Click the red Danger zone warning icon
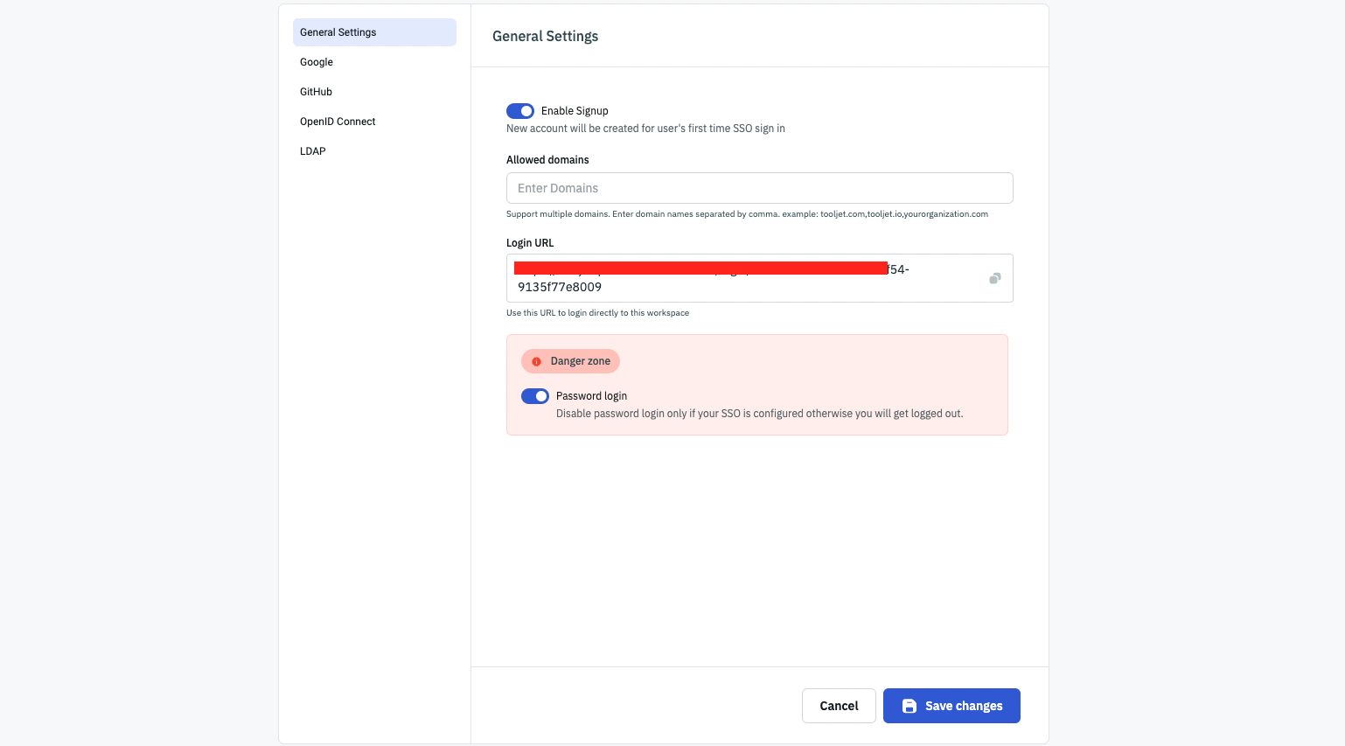This screenshot has height=746, width=1345. (x=537, y=361)
